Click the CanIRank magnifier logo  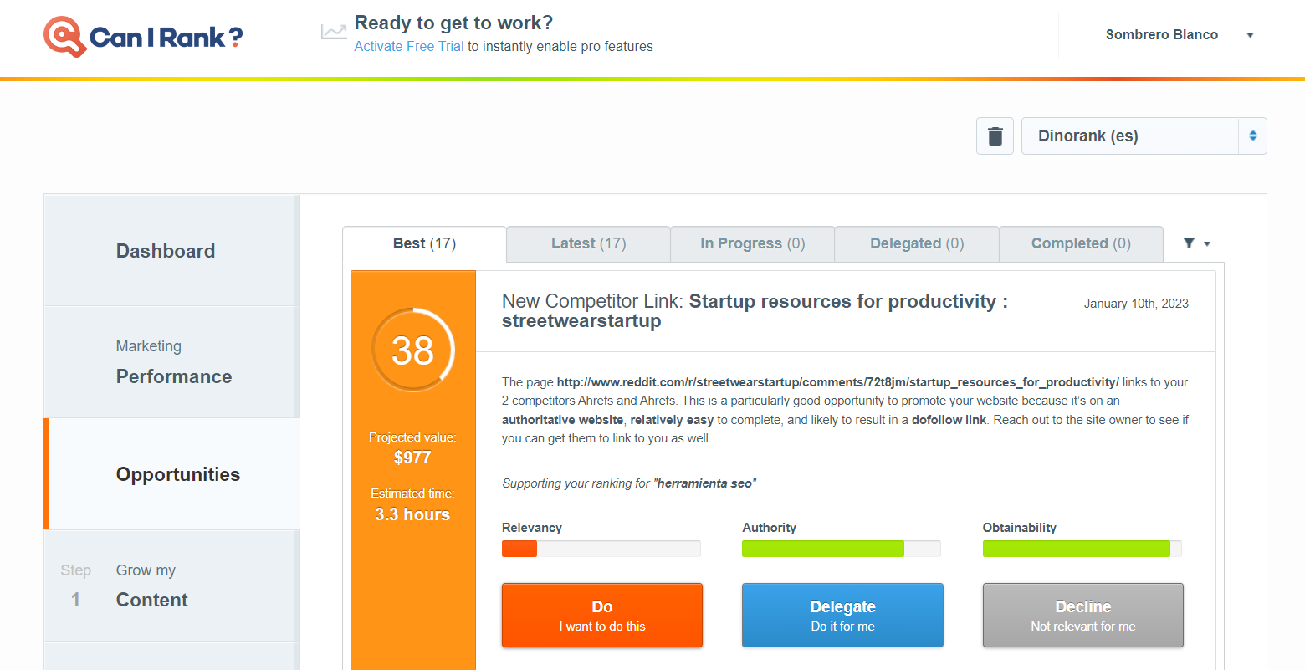pyautogui.click(x=65, y=37)
